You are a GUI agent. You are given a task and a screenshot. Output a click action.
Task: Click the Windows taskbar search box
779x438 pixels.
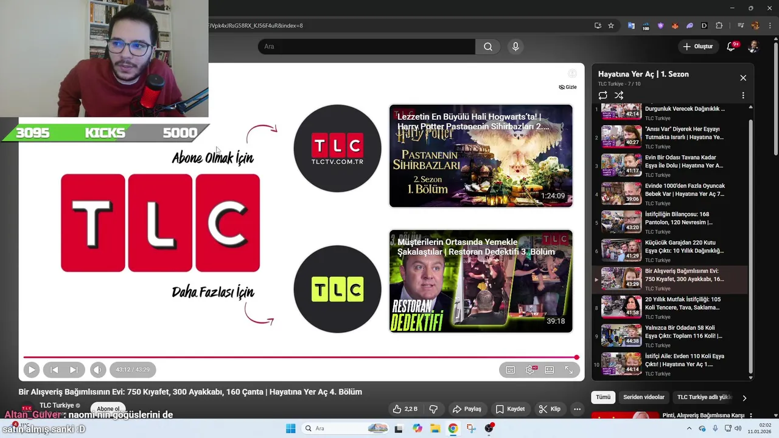345,428
